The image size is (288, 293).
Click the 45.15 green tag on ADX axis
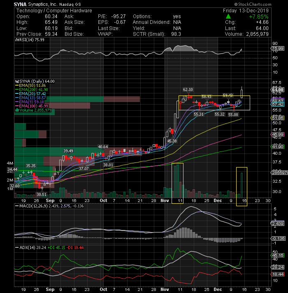(278, 256)
